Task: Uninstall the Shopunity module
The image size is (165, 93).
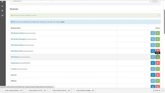Action: point(158,63)
